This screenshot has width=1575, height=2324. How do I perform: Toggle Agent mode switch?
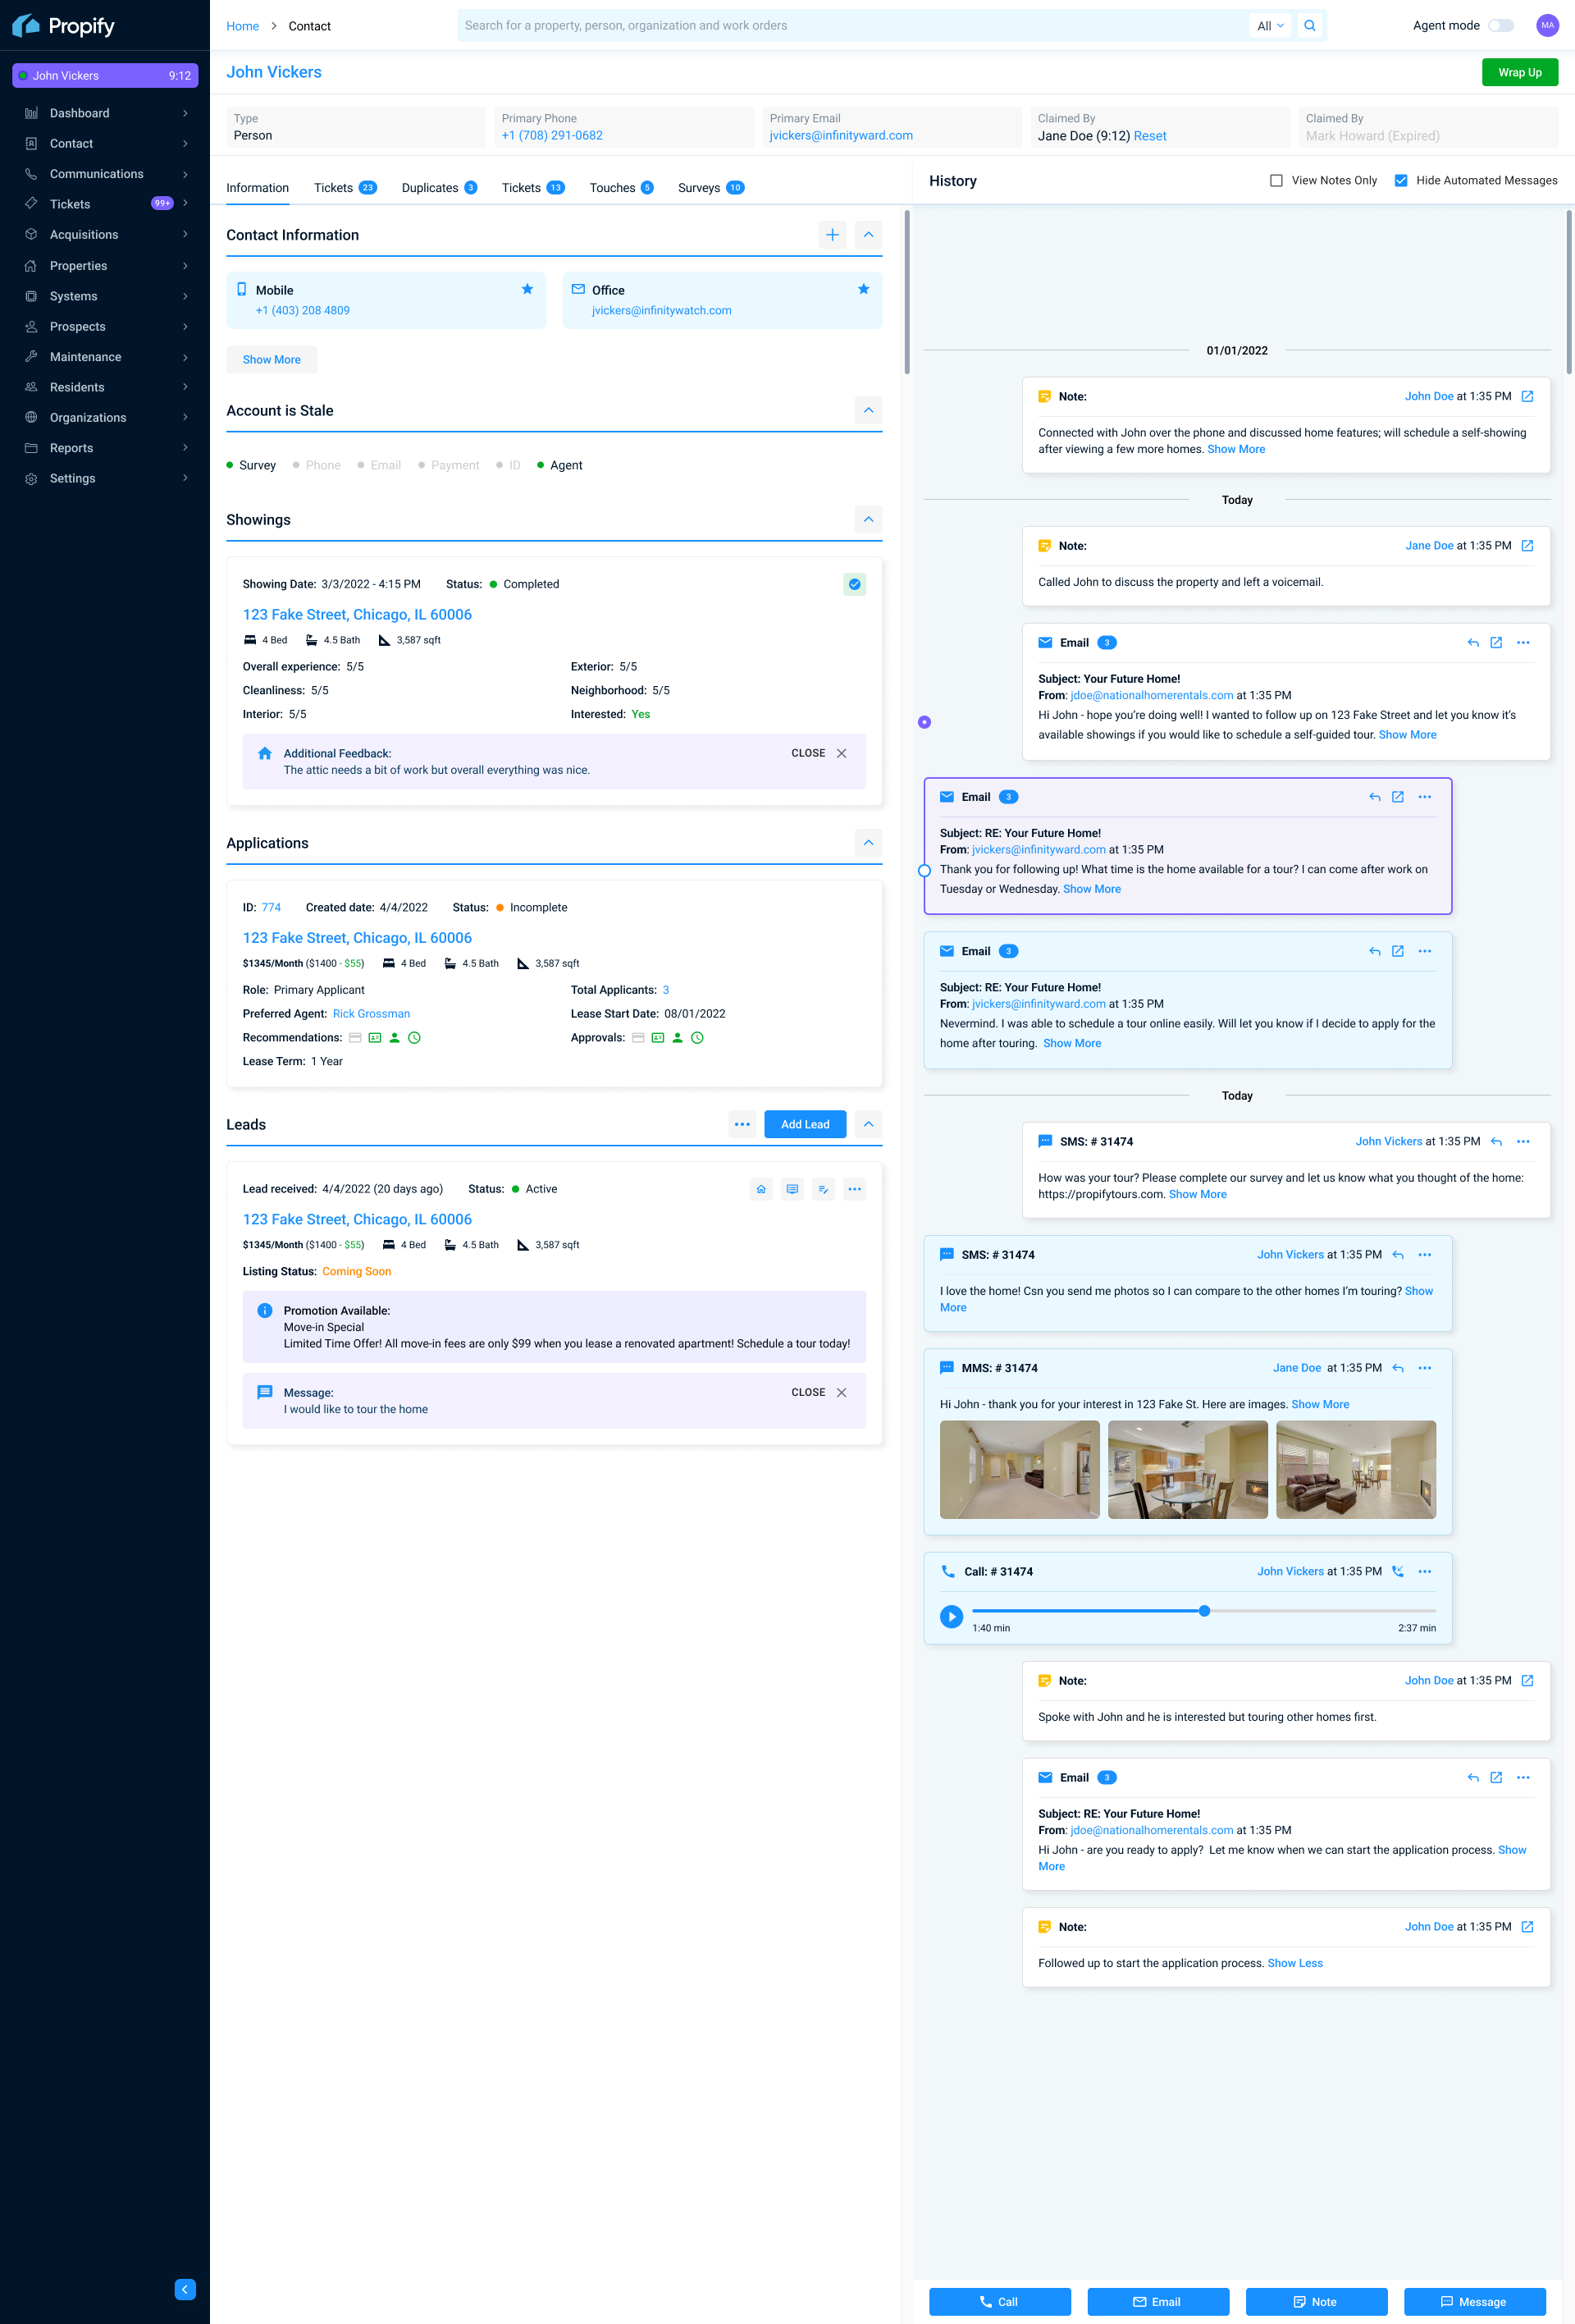pos(1500,26)
